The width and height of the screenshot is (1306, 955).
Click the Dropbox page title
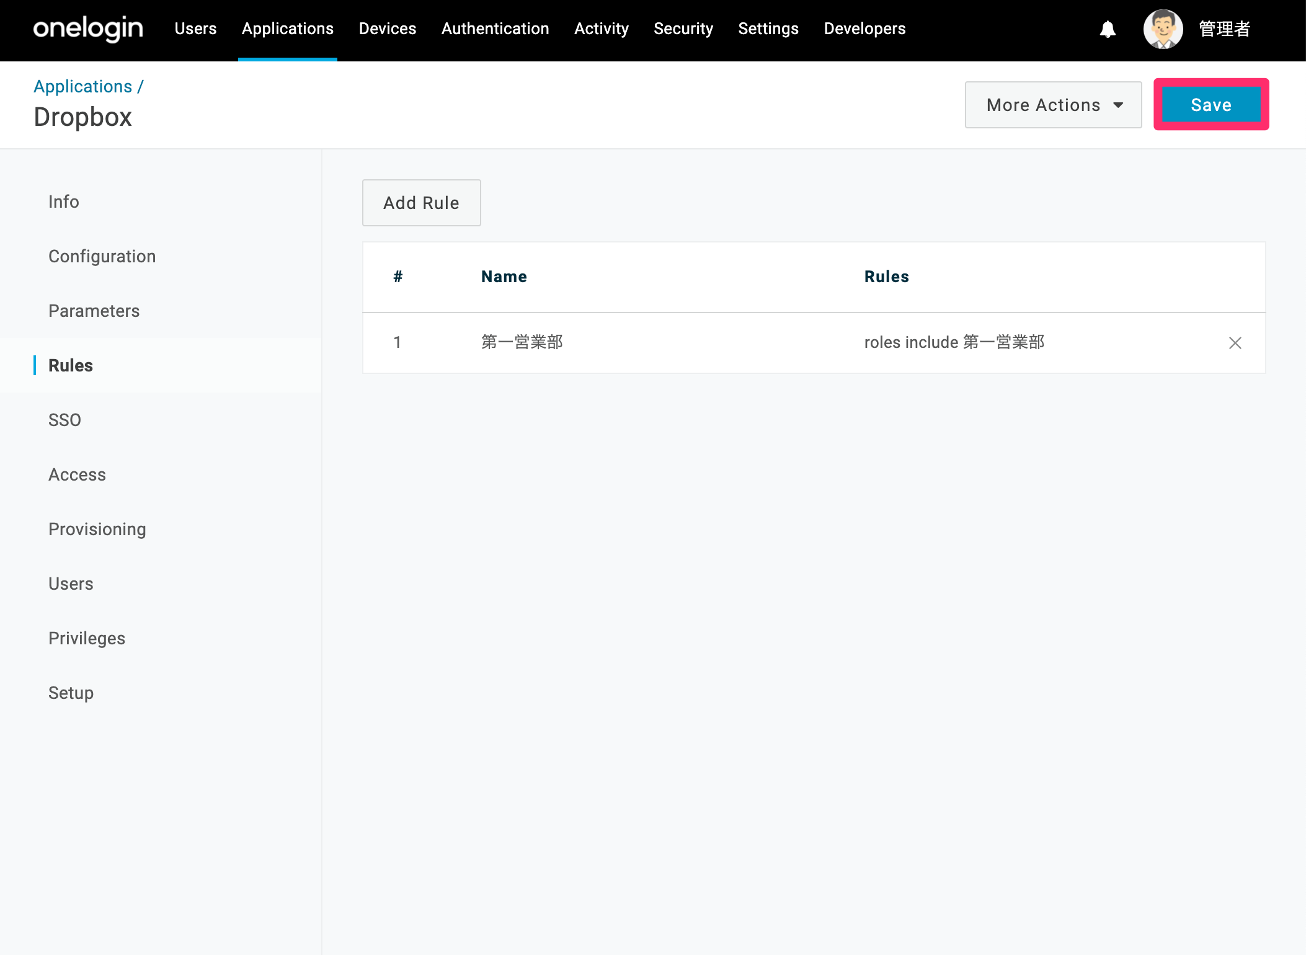click(x=83, y=117)
